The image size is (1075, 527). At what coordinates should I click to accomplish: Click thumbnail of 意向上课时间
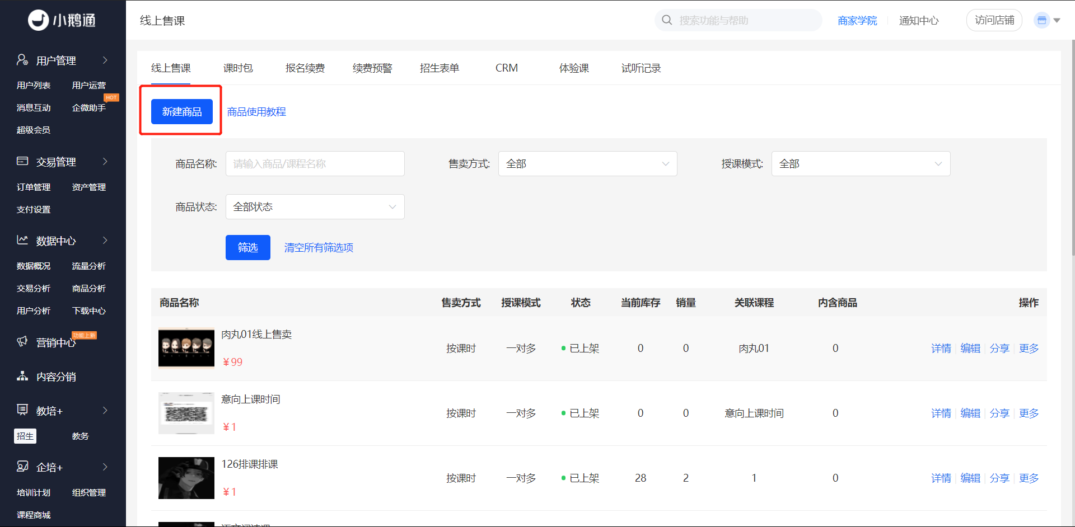click(x=186, y=413)
